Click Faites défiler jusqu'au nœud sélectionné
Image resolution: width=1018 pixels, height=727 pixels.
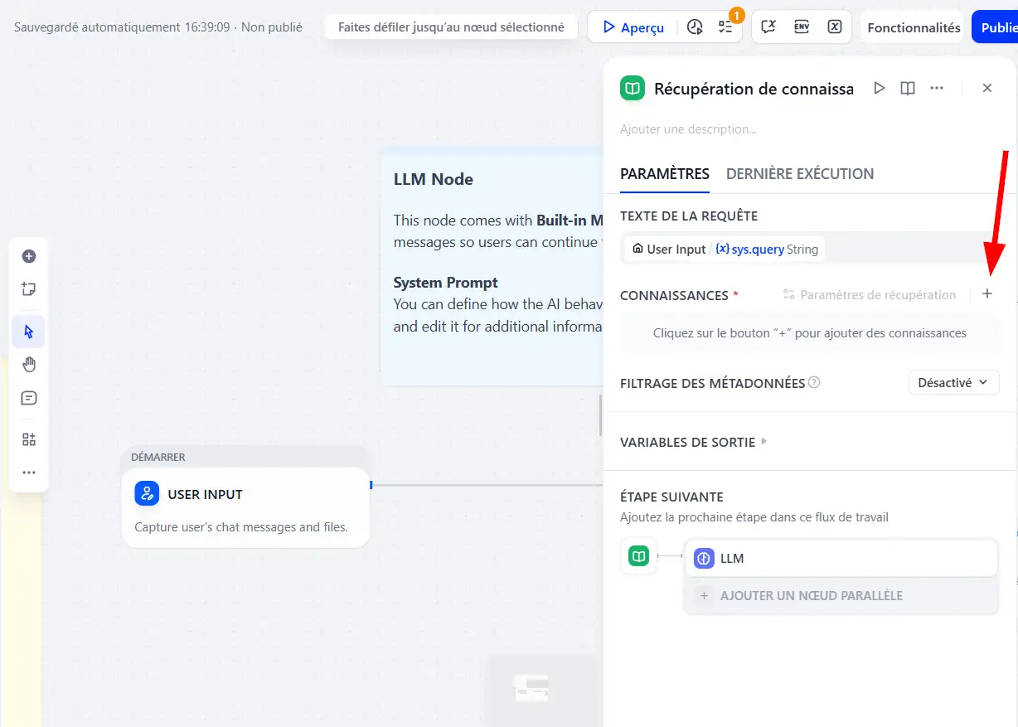click(451, 27)
